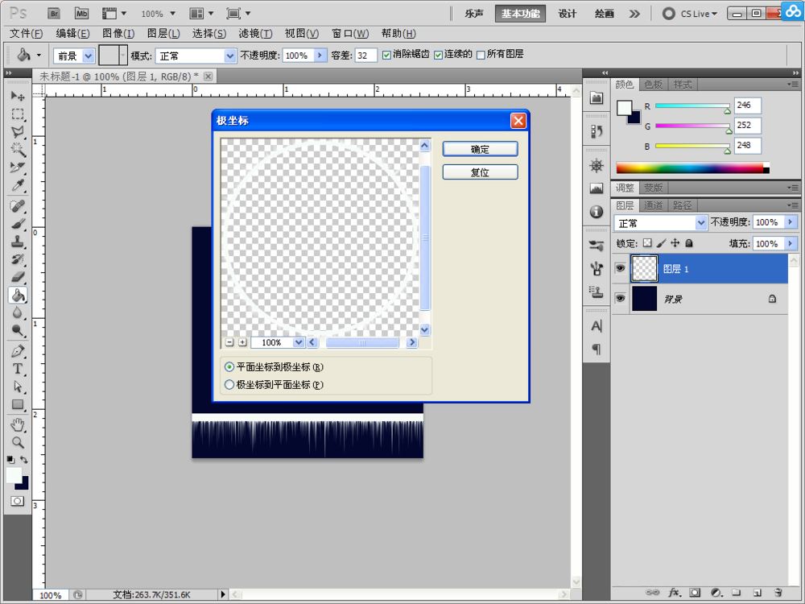Swap foreground and background colors
The width and height of the screenshot is (805, 604).
click(x=24, y=460)
